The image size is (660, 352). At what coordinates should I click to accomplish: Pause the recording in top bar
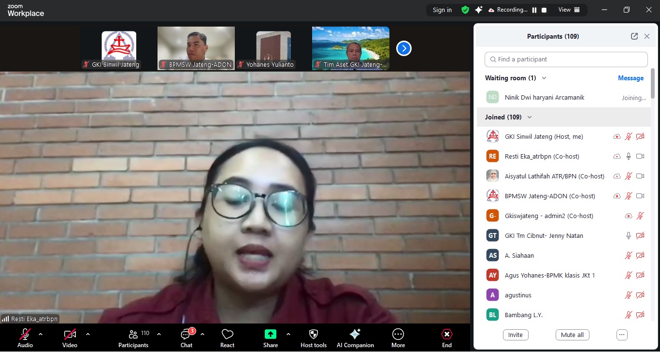click(534, 10)
